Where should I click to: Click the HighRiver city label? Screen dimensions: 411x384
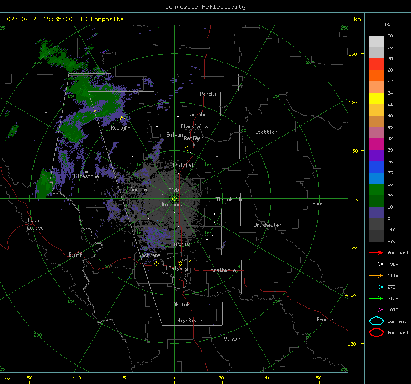coord(190,321)
